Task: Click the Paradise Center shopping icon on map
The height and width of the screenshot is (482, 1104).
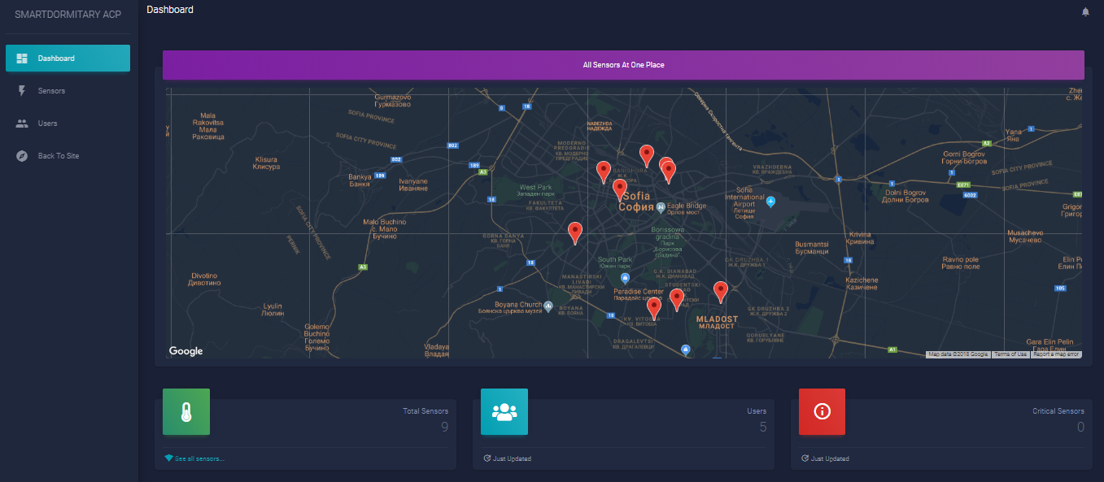Action: [625, 278]
